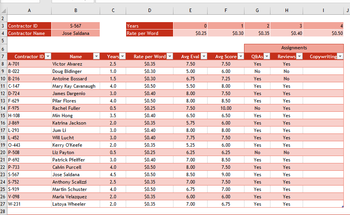The image size is (350, 215).
Task: Open the Reviews filter dropdown
Action: click(x=300, y=56)
